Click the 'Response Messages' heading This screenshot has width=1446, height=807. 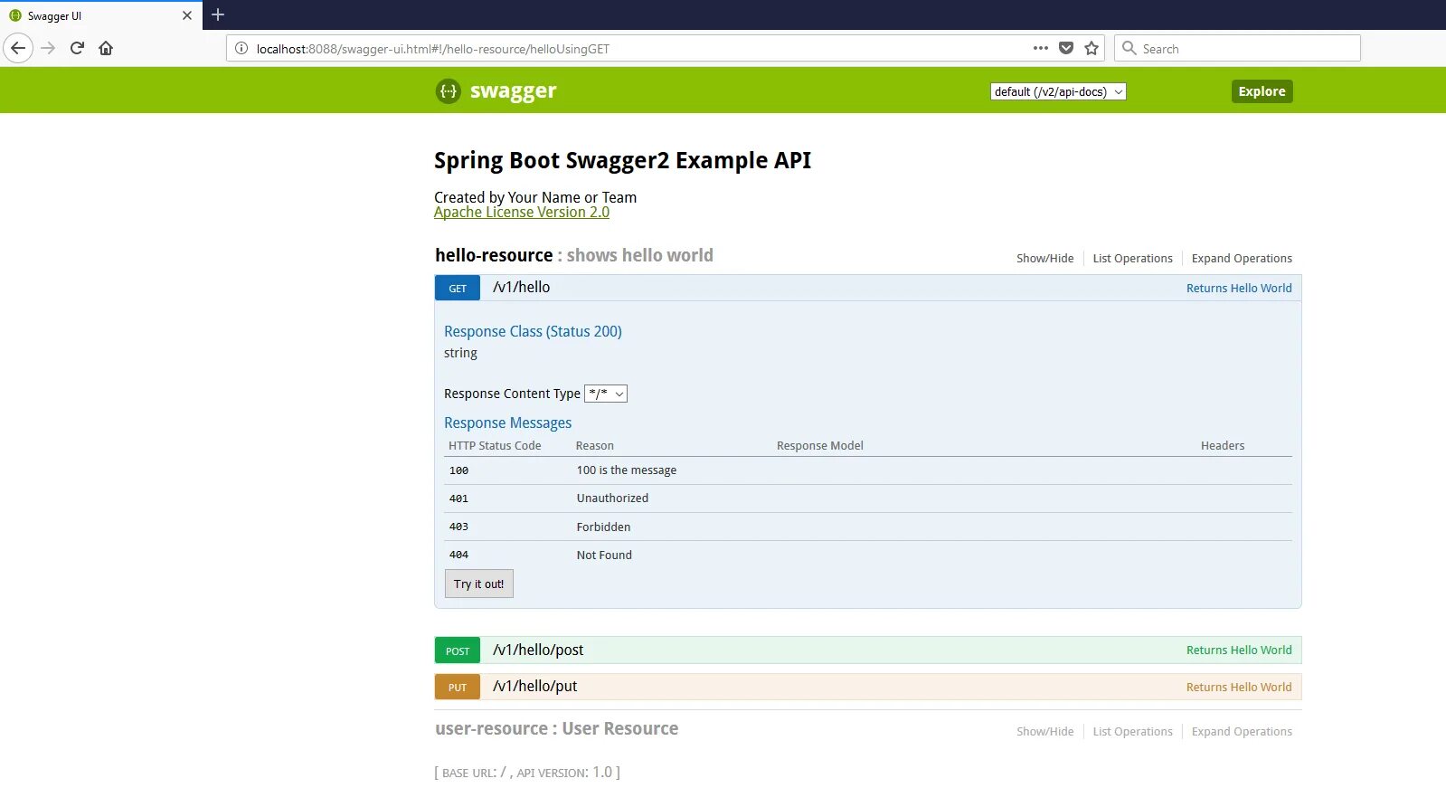point(507,422)
